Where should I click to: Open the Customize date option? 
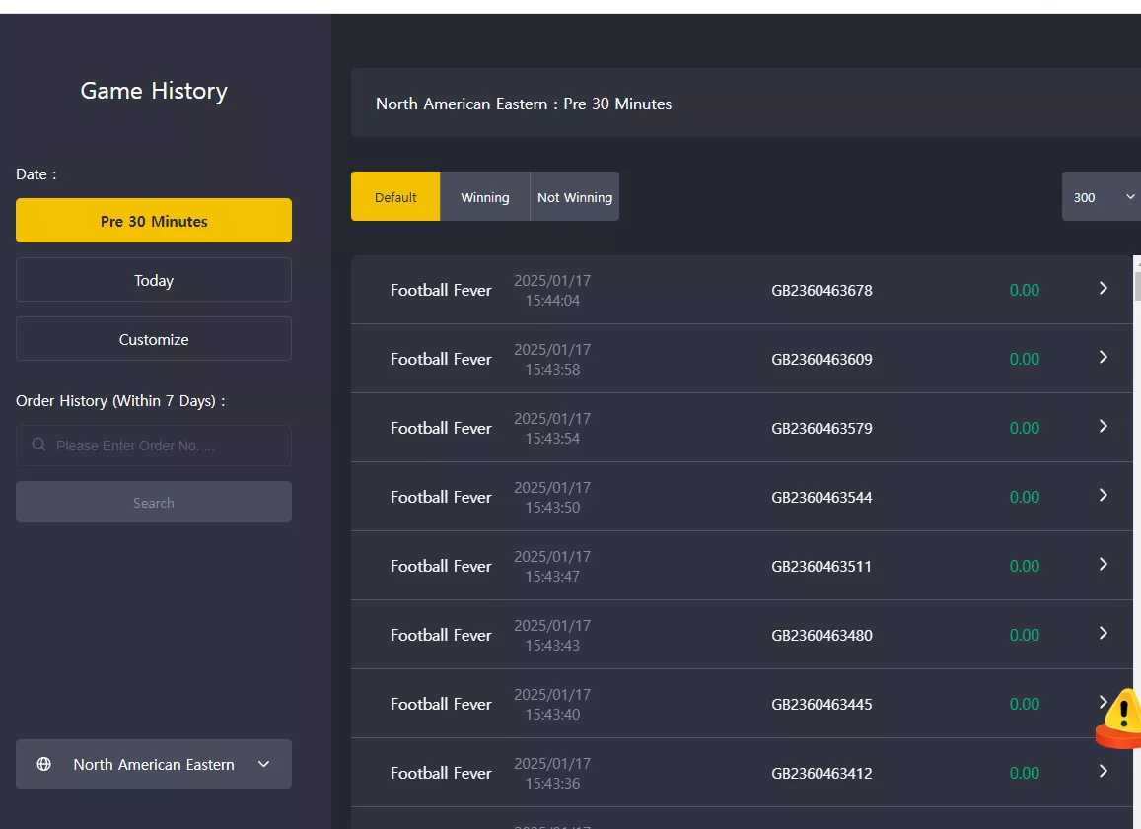154,339
